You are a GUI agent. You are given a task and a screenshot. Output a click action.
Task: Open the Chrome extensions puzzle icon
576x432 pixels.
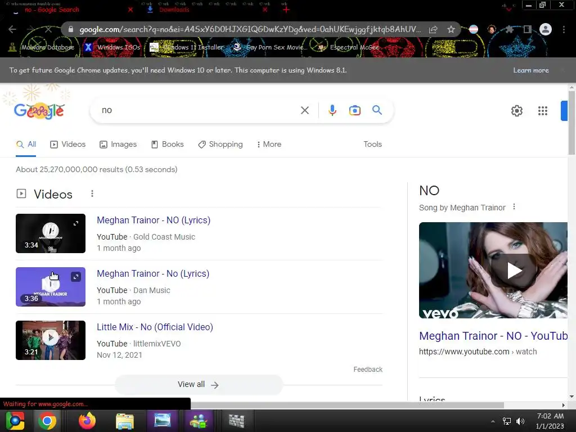click(x=509, y=29)
